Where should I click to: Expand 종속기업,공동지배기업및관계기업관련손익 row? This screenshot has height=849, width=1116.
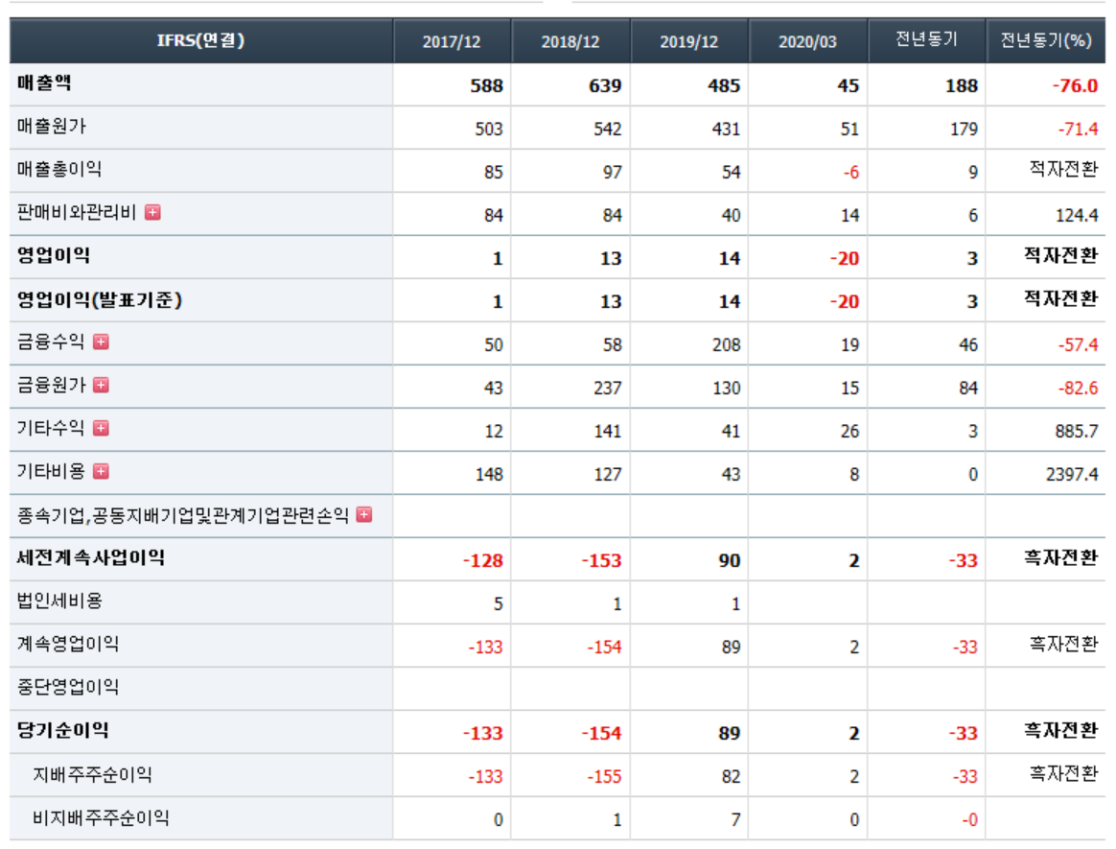tap(364, 514)
